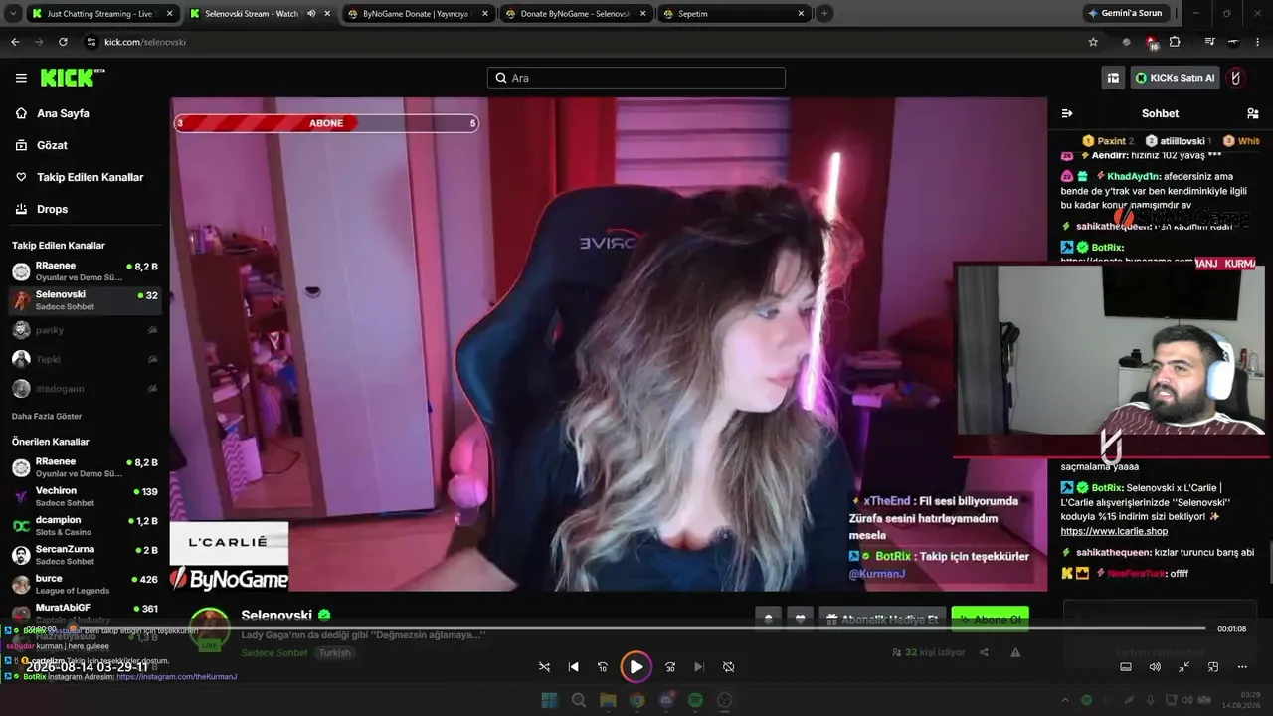Mute the Selenovski Stream tab audio
1273x716 pixels.
[312, 14]
